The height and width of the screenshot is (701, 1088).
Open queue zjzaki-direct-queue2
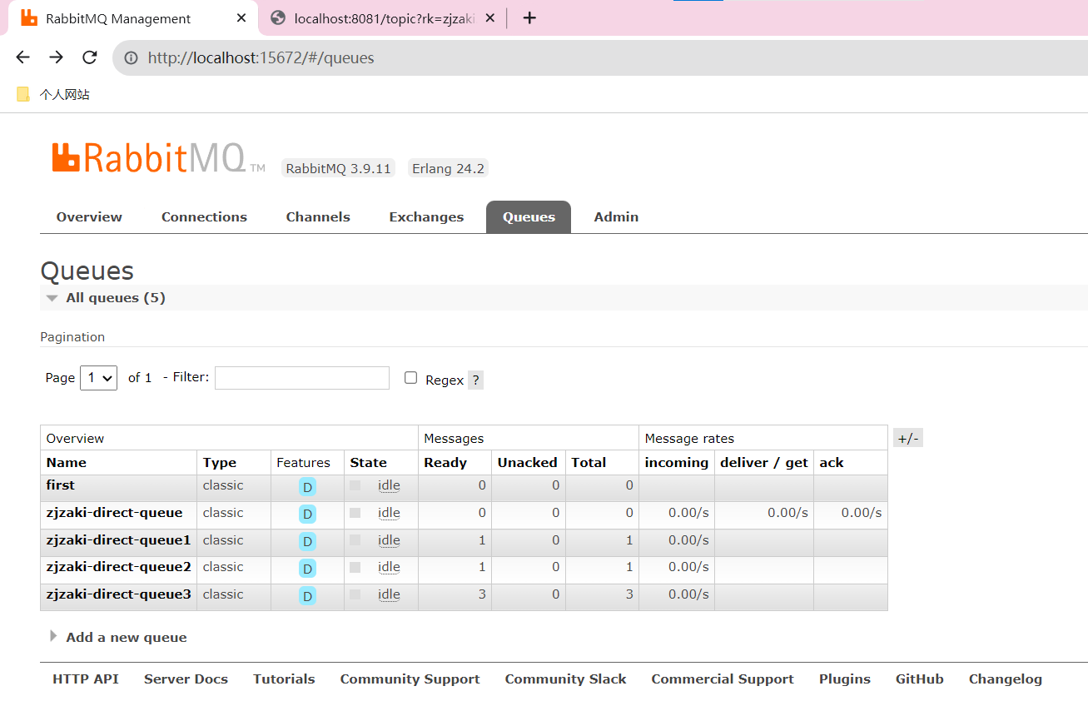tap(118, 566)
